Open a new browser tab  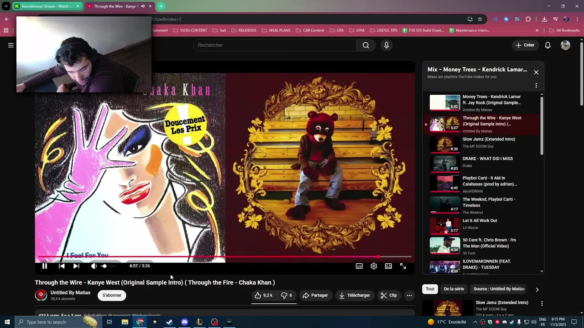point(161,6)
